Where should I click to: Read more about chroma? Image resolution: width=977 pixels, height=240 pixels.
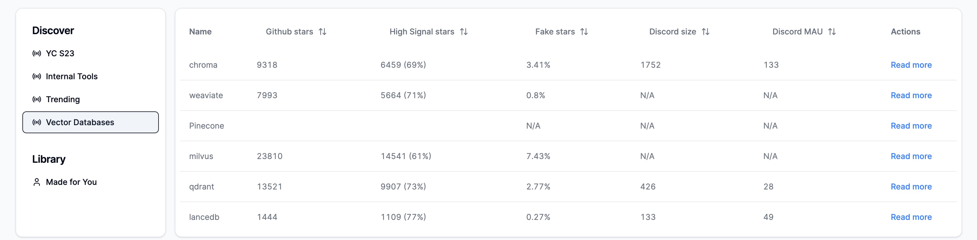pos(911,65)
